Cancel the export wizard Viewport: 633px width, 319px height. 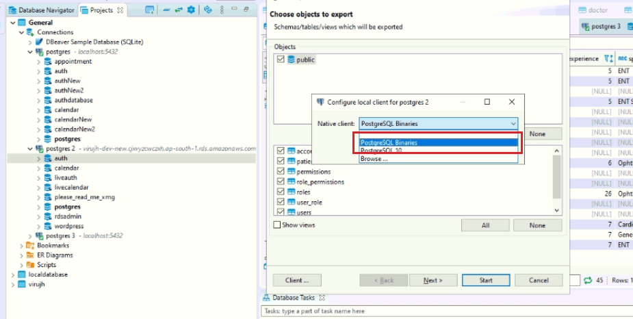pos(539,280)
